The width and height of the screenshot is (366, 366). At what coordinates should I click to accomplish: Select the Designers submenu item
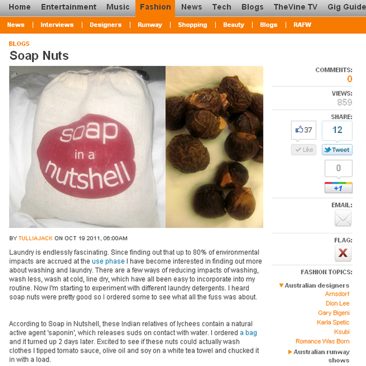tap(106, 25)
